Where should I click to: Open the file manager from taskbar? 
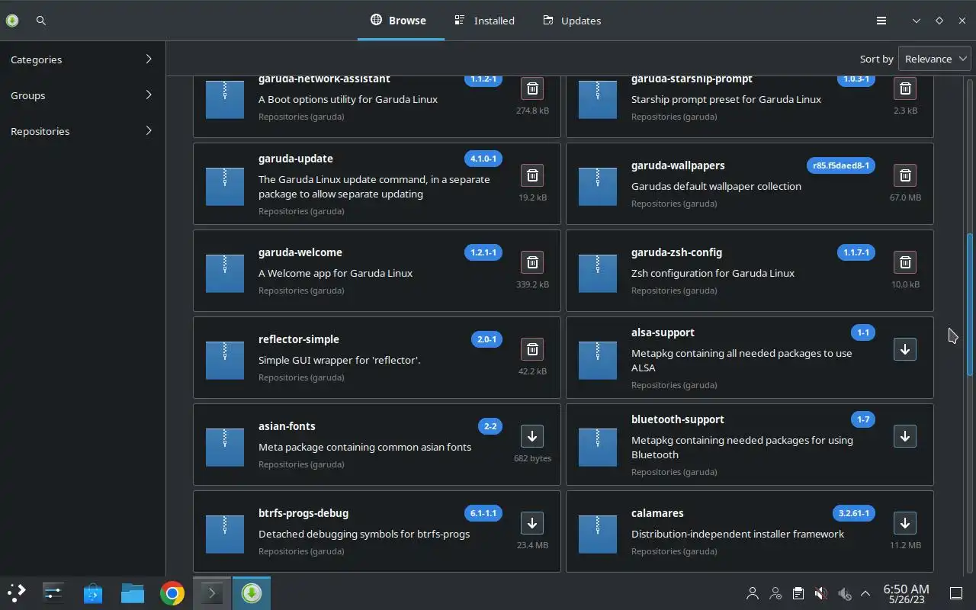pyautogui.click(x=133, y=592)
